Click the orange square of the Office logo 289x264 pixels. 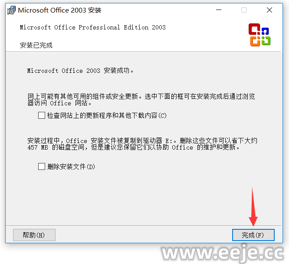click(255, 41)
